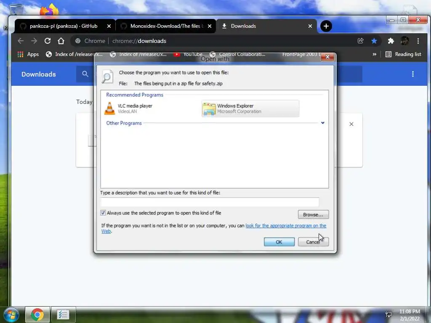Viewport: 431px width, 323px height.
Task: Open a new Chrome tab
Action: (326, 26)
